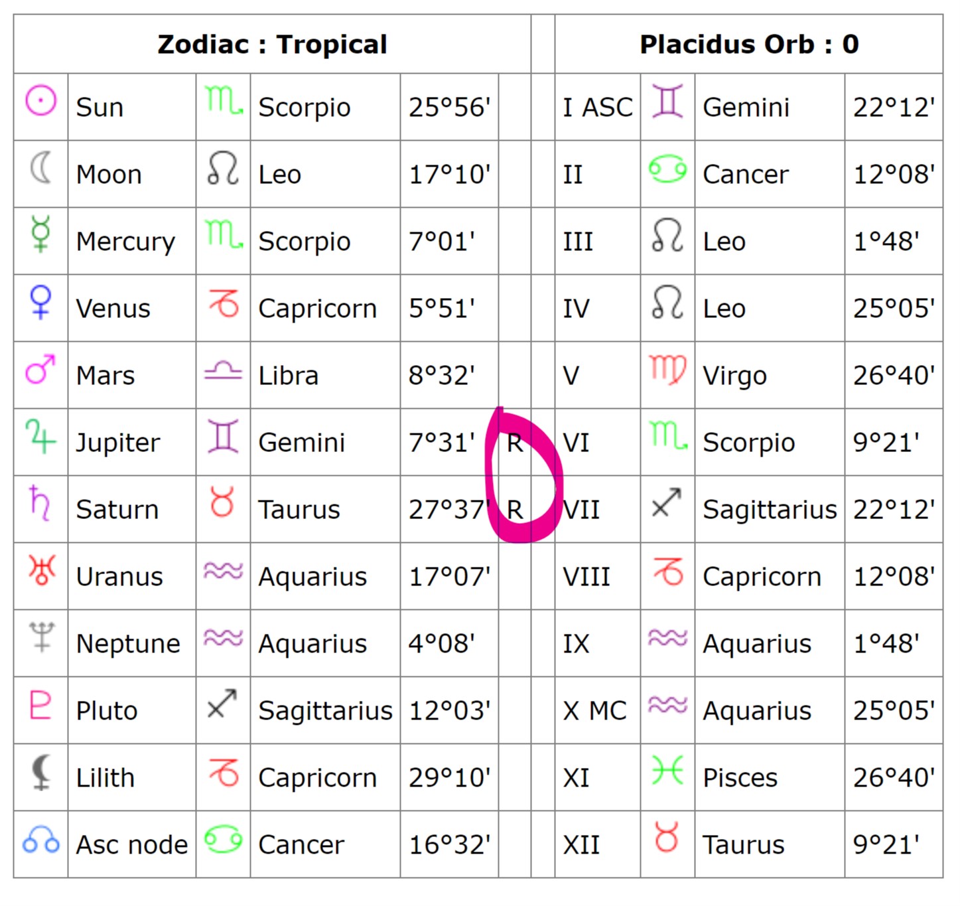Select the purple Saturn glyph

(x=40, y=502)
